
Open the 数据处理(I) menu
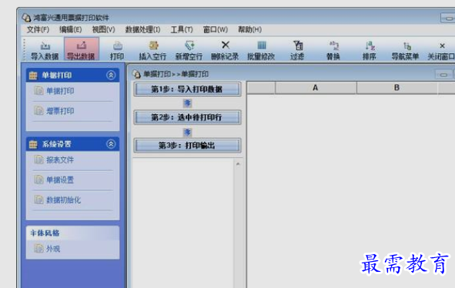(x=142, y=29)
